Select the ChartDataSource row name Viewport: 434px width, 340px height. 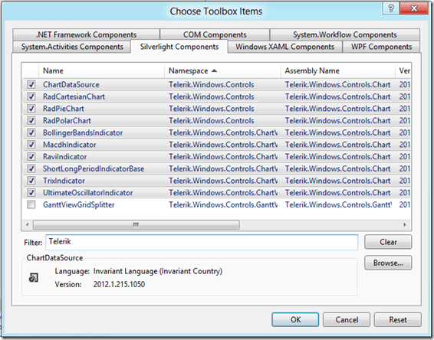point(71,84)
